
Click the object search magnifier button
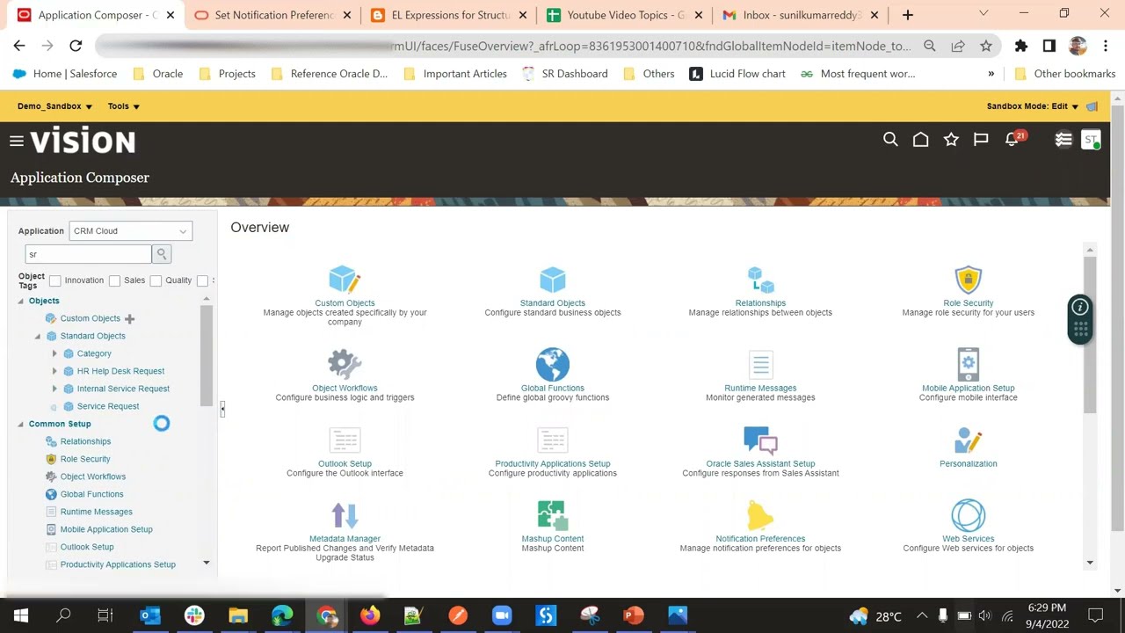[x=162, y=254]
